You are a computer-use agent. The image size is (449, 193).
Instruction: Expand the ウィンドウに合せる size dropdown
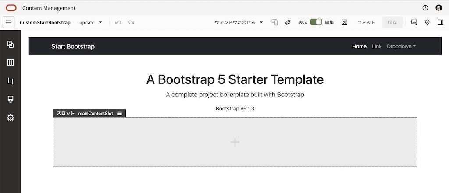tap(239, 22)
